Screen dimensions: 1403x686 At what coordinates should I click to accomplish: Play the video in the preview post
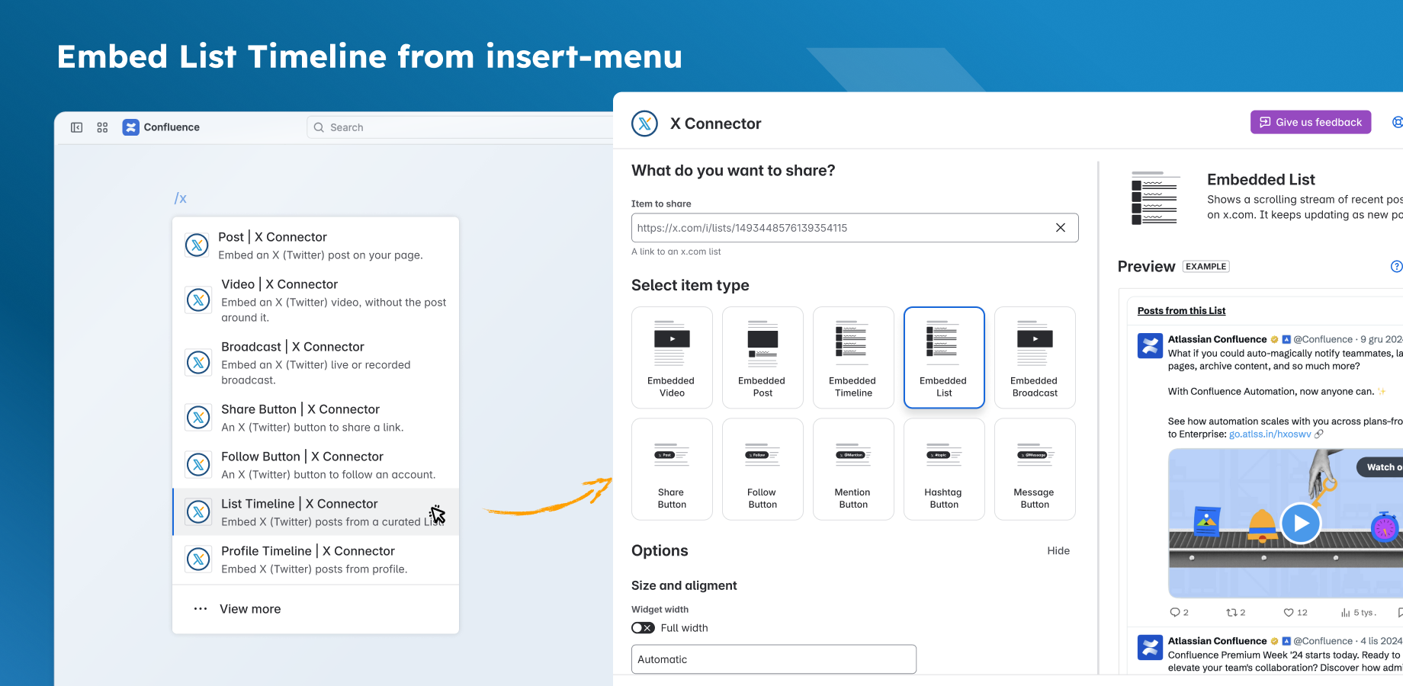[x=1300, y=523]
